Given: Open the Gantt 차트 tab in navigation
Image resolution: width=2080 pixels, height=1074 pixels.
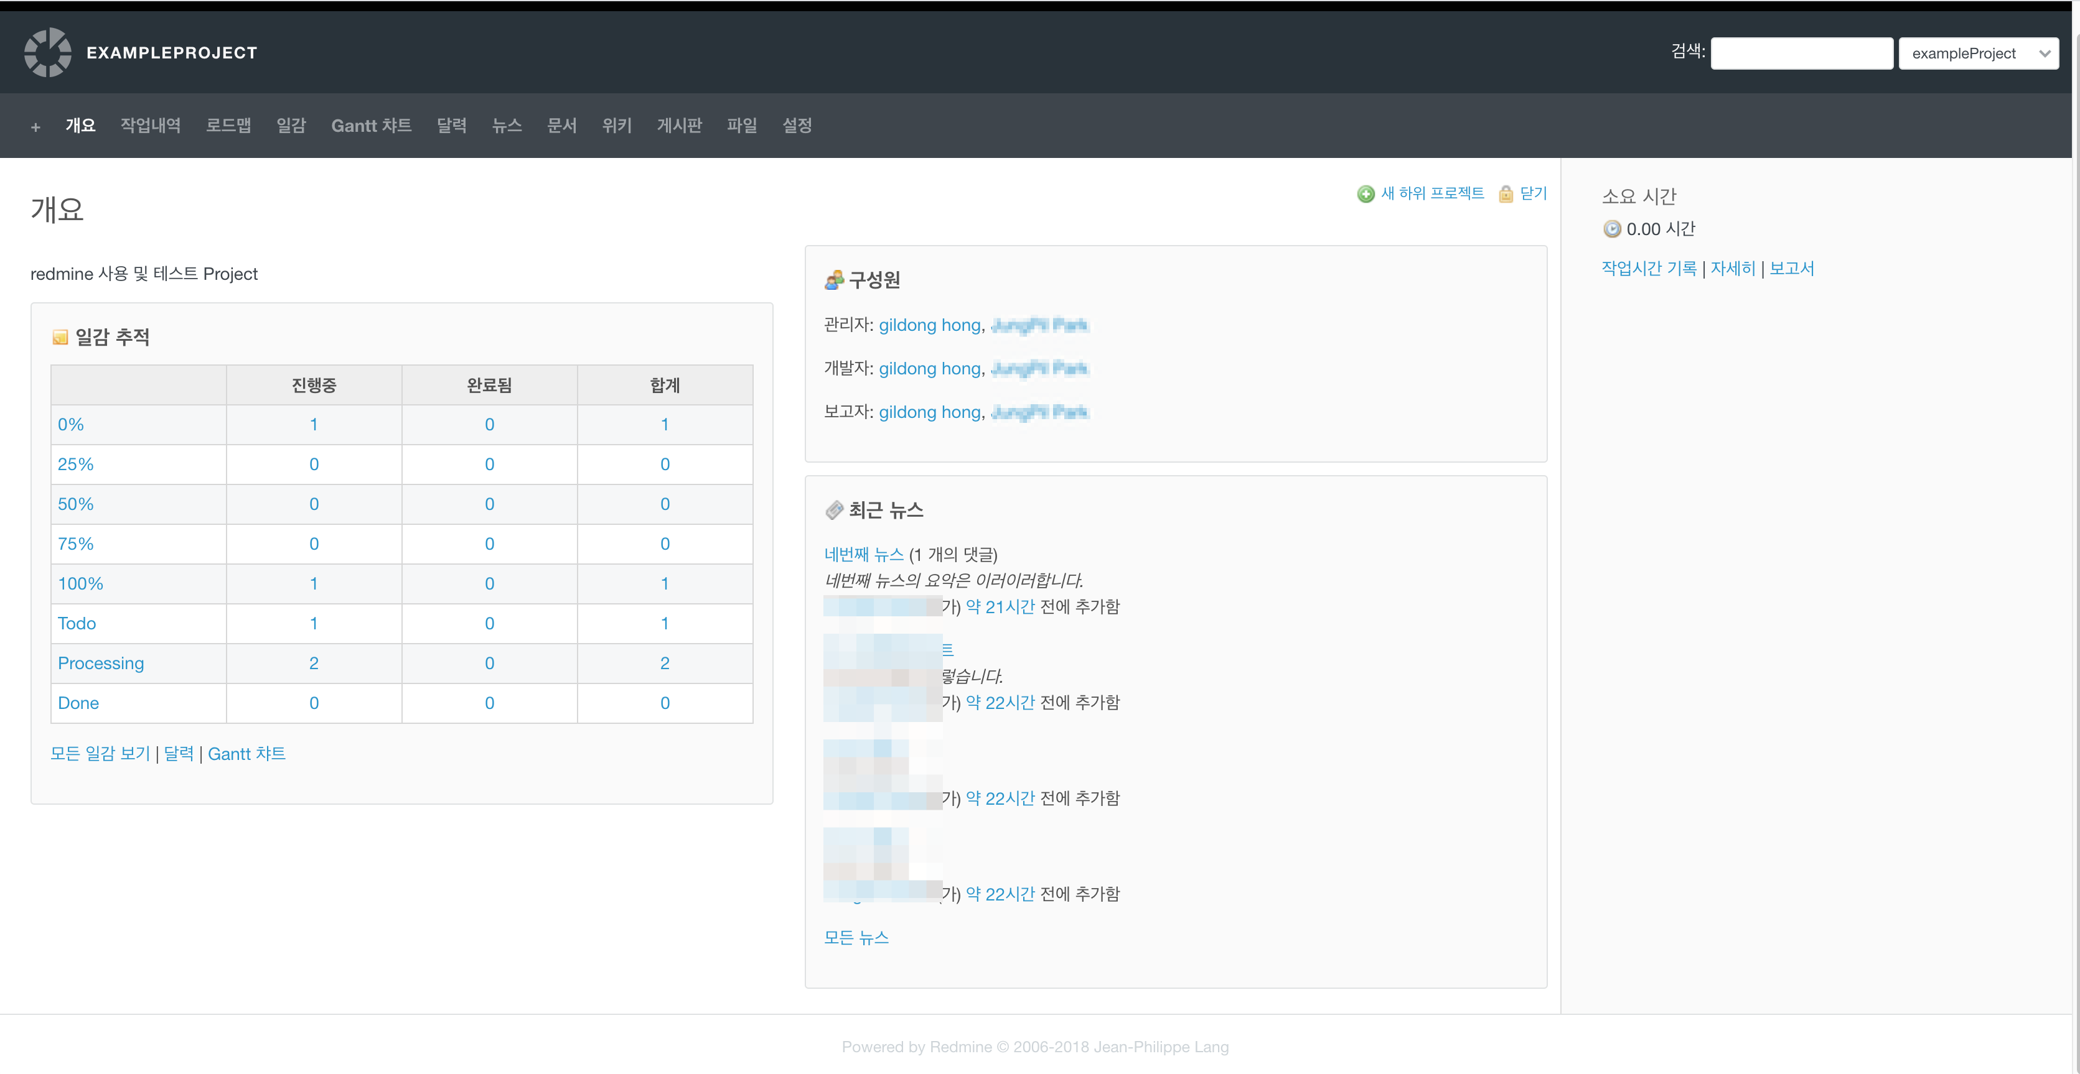Looking at the screenshot, I should click(x=370, y=126).
